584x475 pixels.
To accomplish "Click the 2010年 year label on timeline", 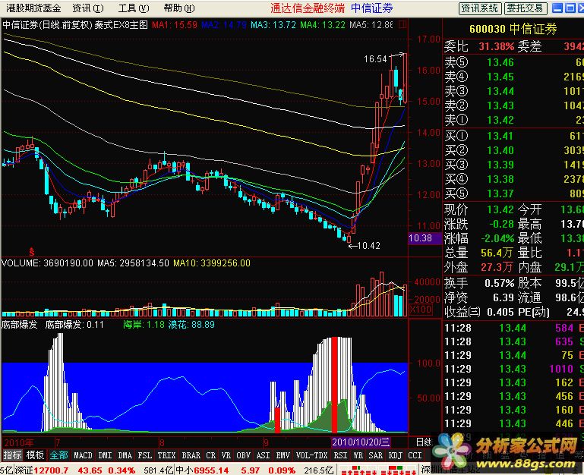I will 19,442.
